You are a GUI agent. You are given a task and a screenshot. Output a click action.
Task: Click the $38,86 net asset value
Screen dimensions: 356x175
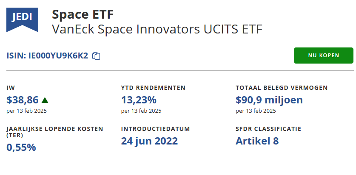tap(23, 100)
